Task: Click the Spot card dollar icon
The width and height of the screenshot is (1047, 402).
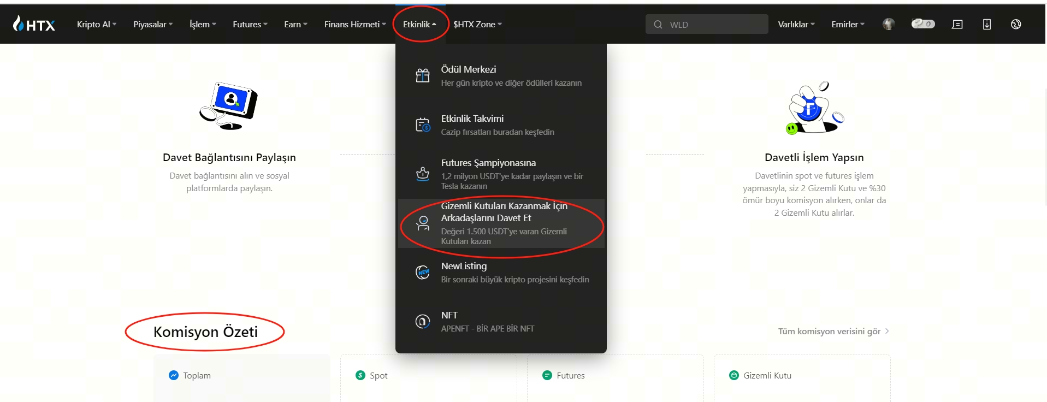Action: point(360,375)
